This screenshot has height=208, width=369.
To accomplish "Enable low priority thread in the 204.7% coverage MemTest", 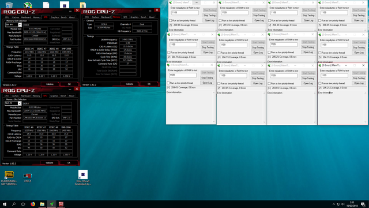I will (x=169, y=53).
